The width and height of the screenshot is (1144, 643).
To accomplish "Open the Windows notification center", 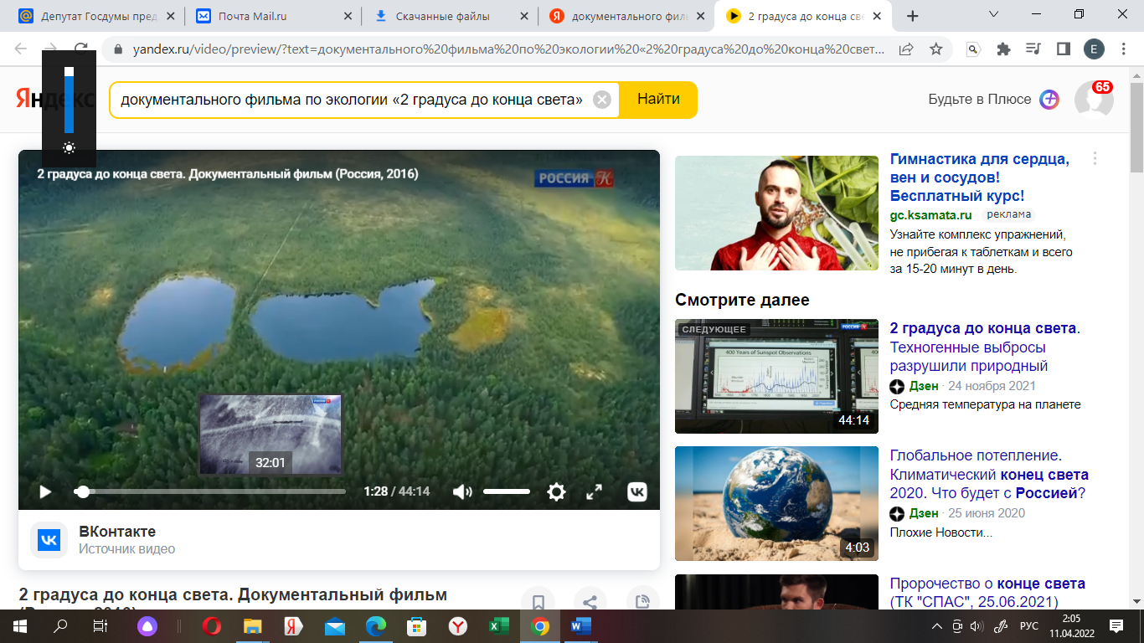I will (1116, 626).
